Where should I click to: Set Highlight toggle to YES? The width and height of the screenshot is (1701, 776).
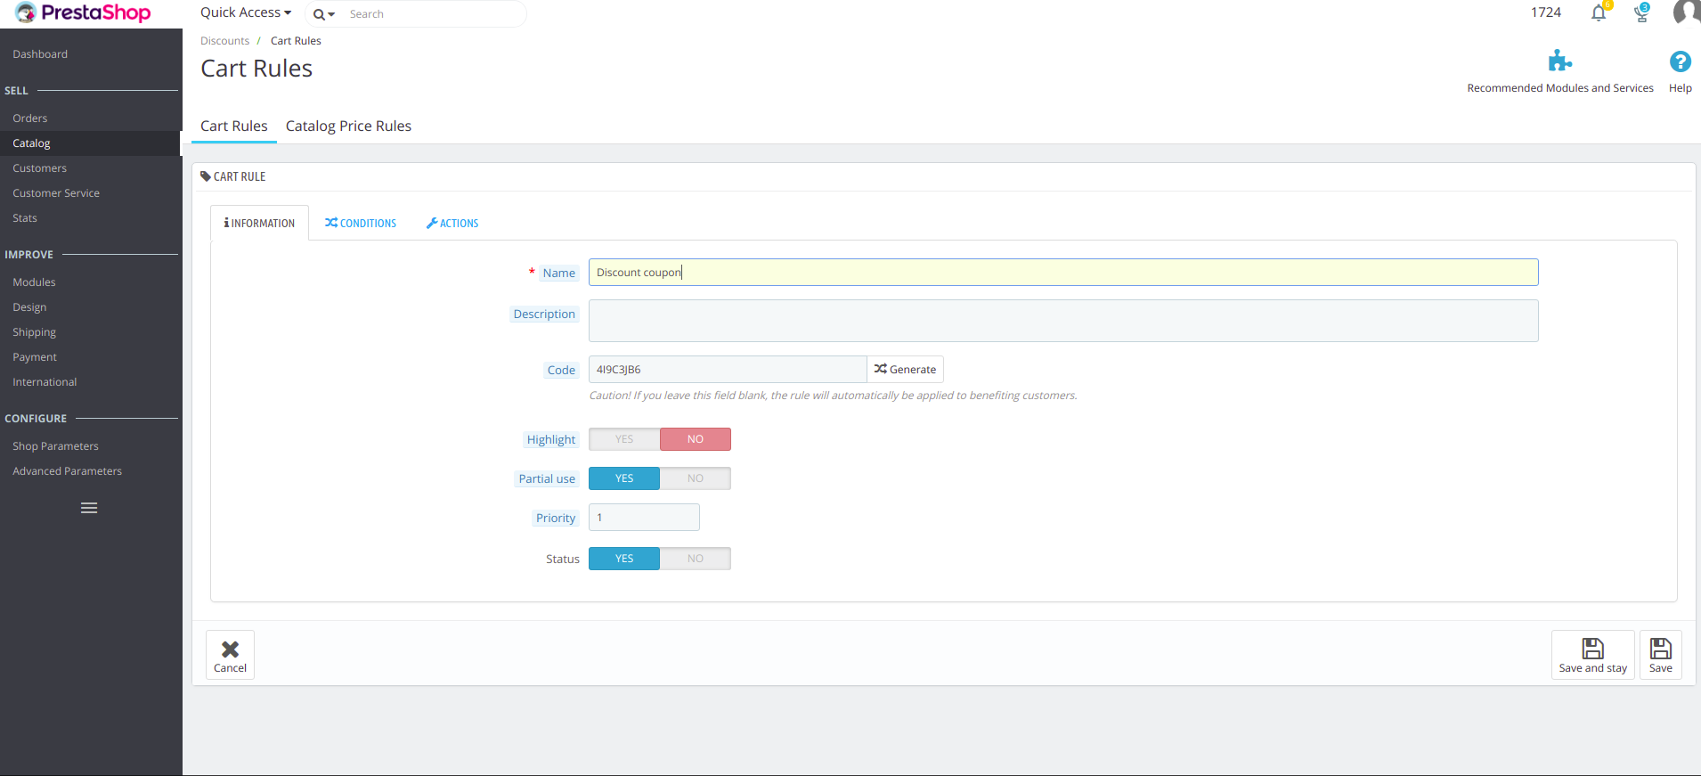pyautogui.click(x=624, y=439)
